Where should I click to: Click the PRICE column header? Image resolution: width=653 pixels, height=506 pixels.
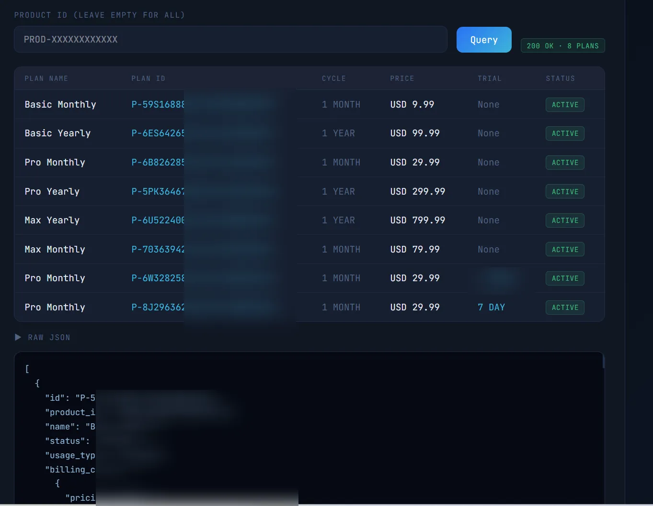pos(402,78)
